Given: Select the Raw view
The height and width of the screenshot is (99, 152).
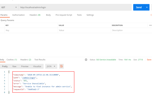Looking at the screenshot, I should [14, 66].
